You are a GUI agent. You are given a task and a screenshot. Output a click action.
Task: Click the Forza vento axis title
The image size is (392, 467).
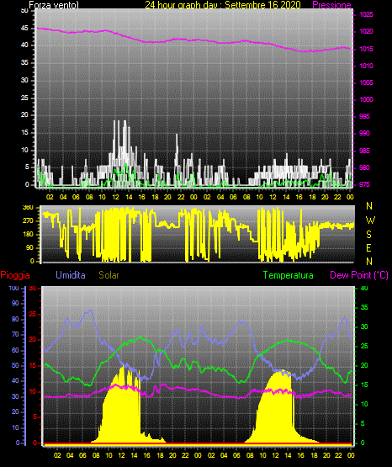tap(54, 5)
